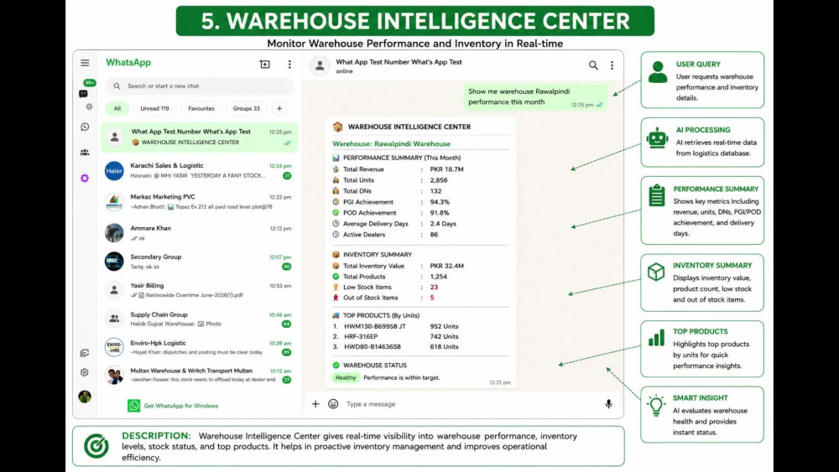The image size is (839, 472).
Task: Click the SMART INSIGHT info card
Action: click(x=702, y=415)
